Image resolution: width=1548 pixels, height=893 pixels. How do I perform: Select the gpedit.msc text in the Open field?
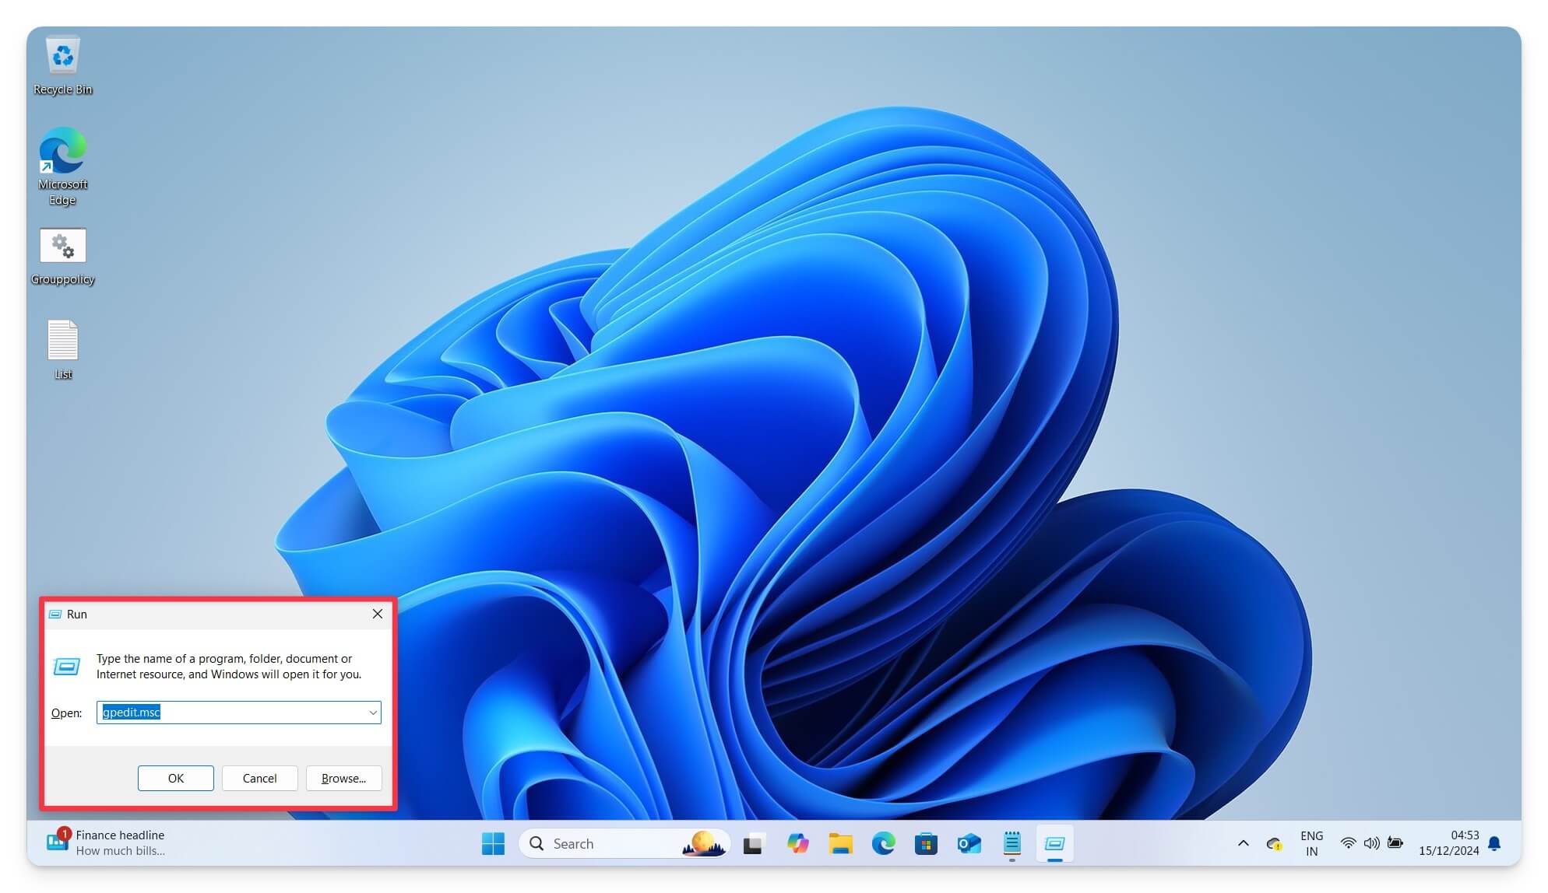pyautogui.click(x=132, y=712)
